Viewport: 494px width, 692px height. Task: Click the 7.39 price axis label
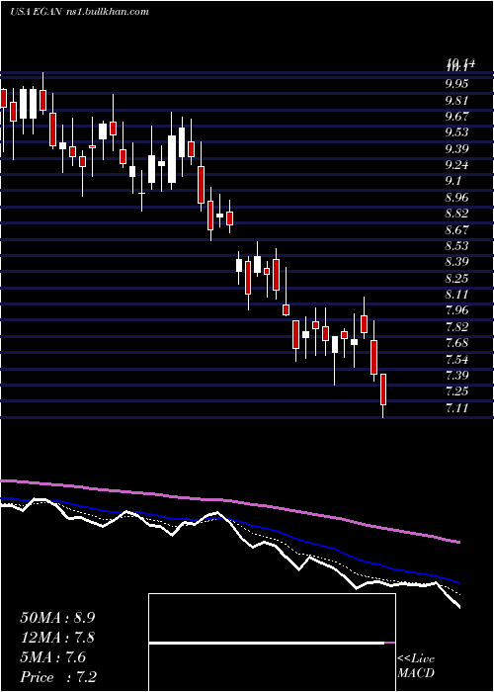pyautogui.click(x=456, y=376)
